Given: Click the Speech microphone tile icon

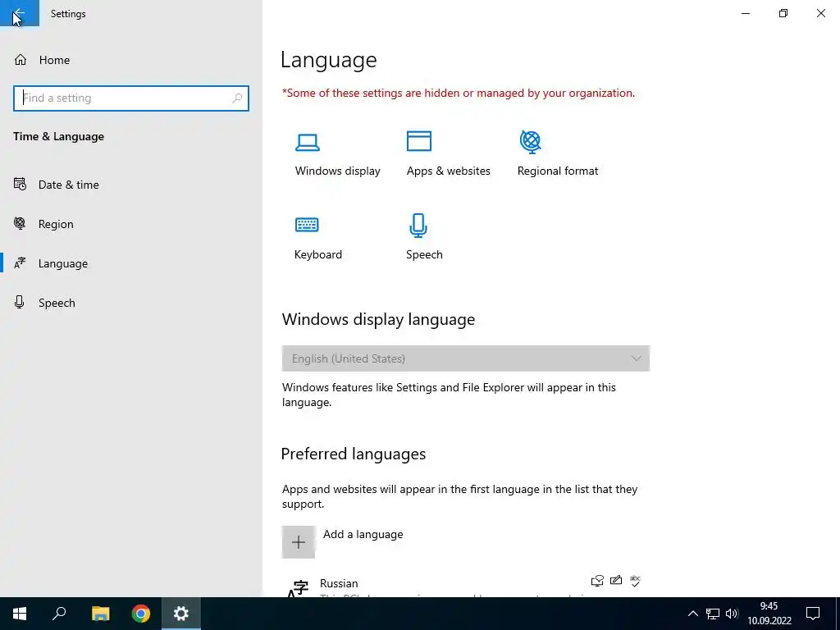Looking at the screenshot, I should tap(418, 225).
